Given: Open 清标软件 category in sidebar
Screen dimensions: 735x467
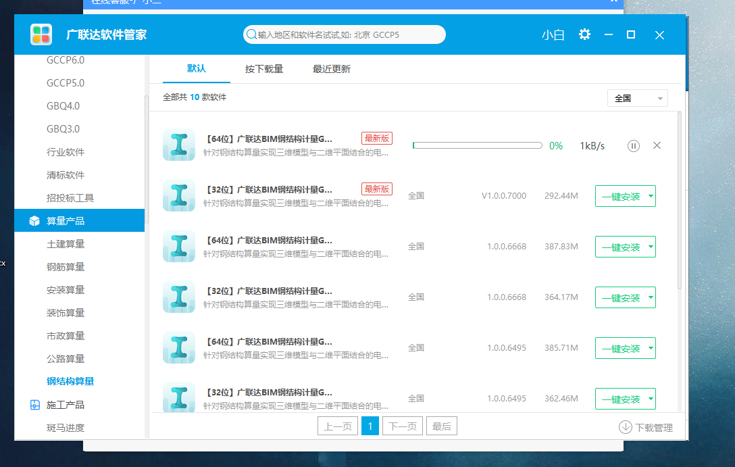Looking at the screenshot, I should (x=65, y=175).
